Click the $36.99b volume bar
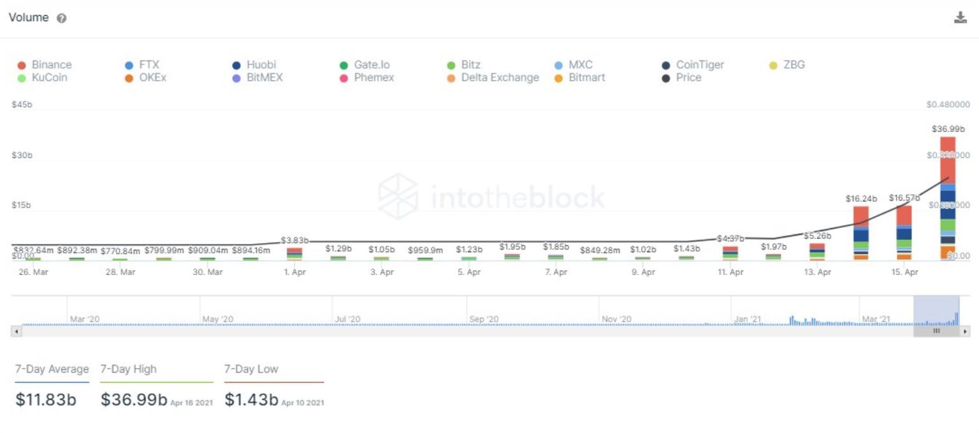 (x=948, y=199)
